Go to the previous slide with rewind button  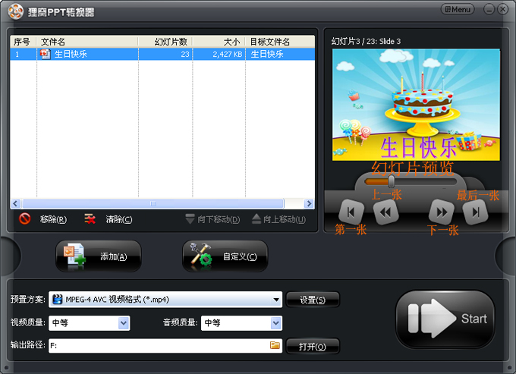coord(385,212)
